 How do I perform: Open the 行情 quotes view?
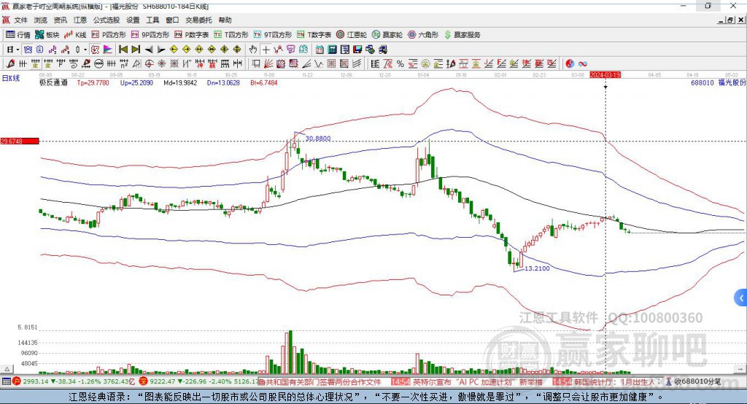pyautogui.click(x=18, y=35)
